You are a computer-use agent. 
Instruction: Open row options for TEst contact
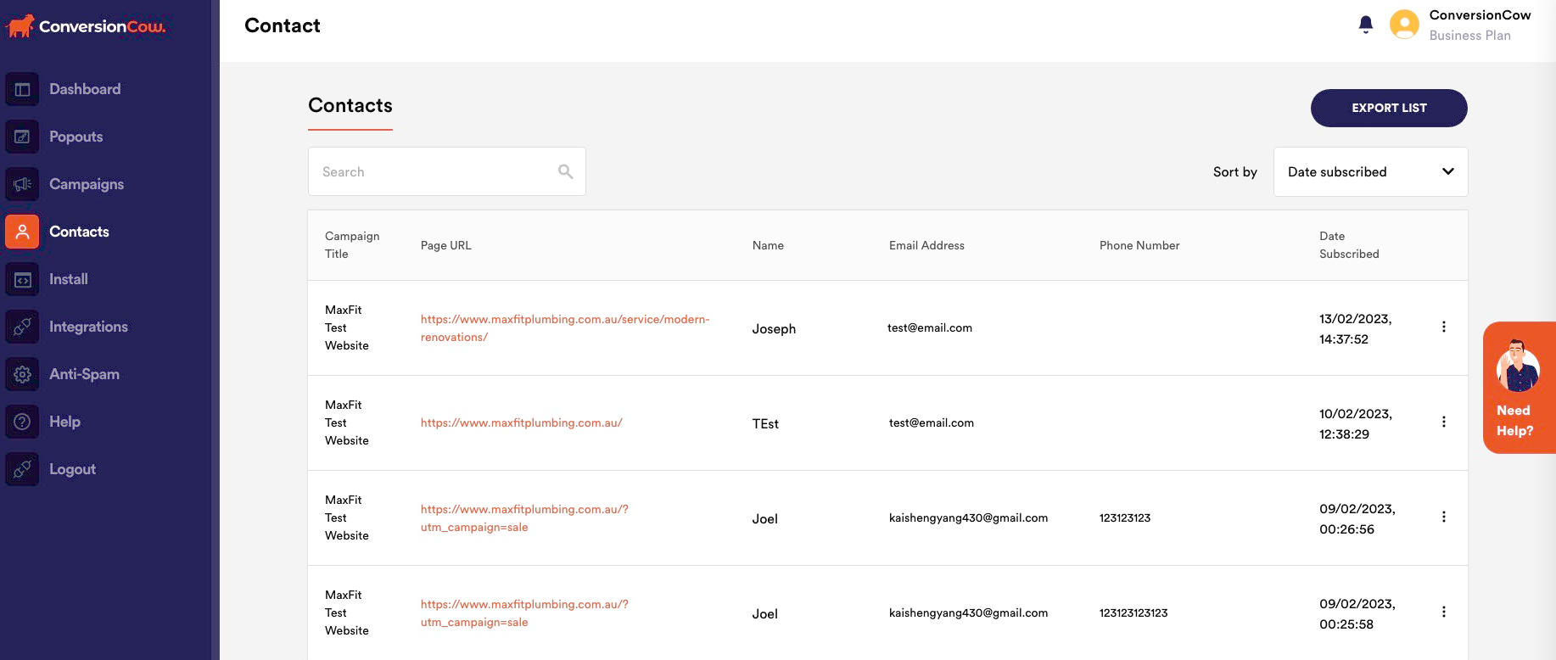click(1444, 422)
